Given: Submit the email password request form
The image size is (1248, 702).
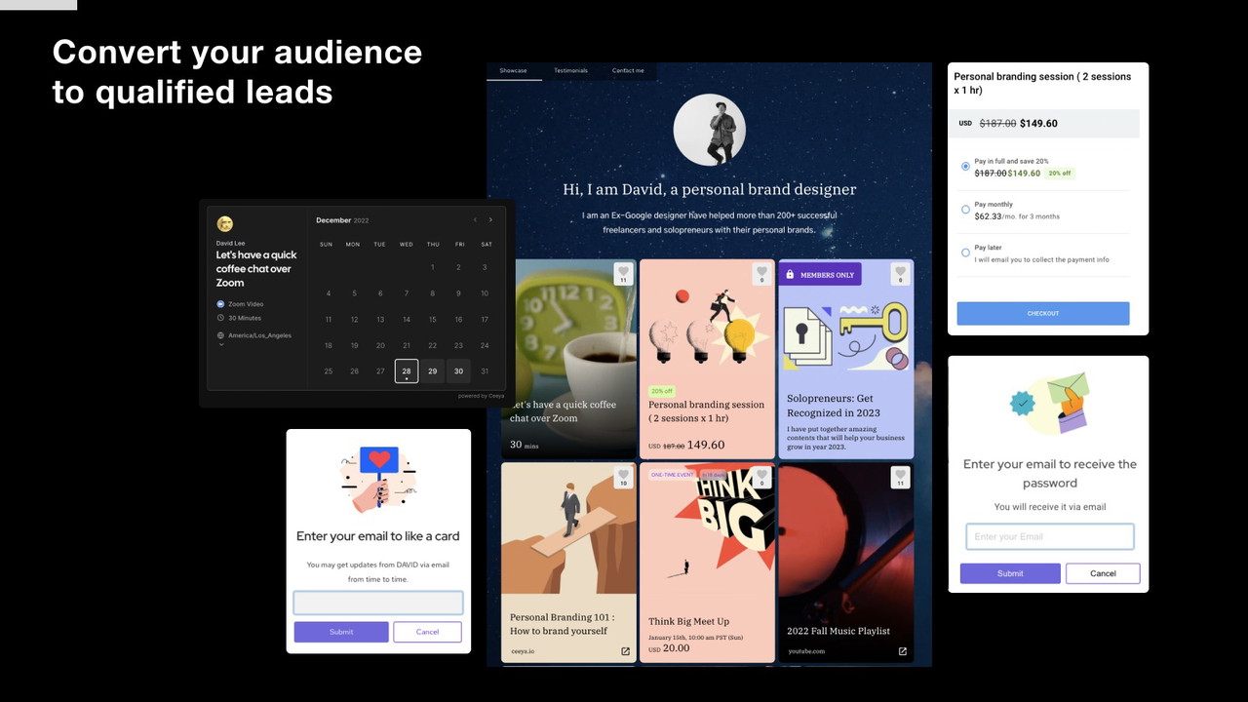Looking at the screenshot, I should pos(1009,573).
